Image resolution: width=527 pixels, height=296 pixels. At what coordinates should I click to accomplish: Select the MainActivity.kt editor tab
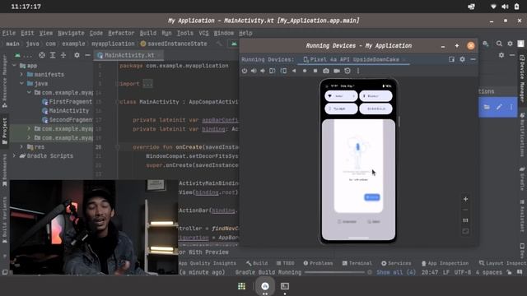click(x=129, y=55)
